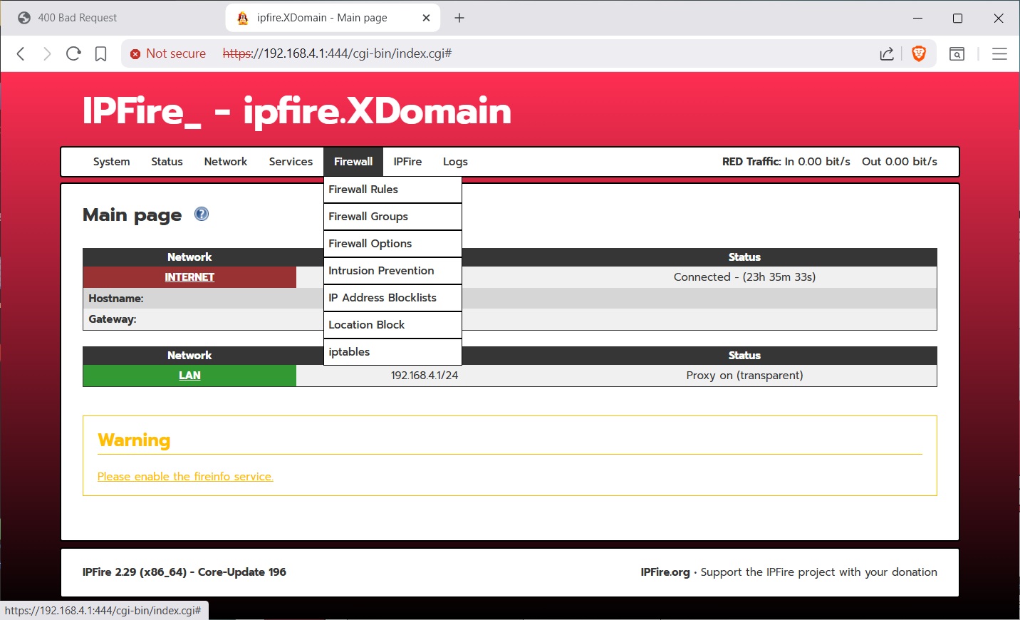Open Location Block menu entry
1020x620 pixels.
coord(366,325)
